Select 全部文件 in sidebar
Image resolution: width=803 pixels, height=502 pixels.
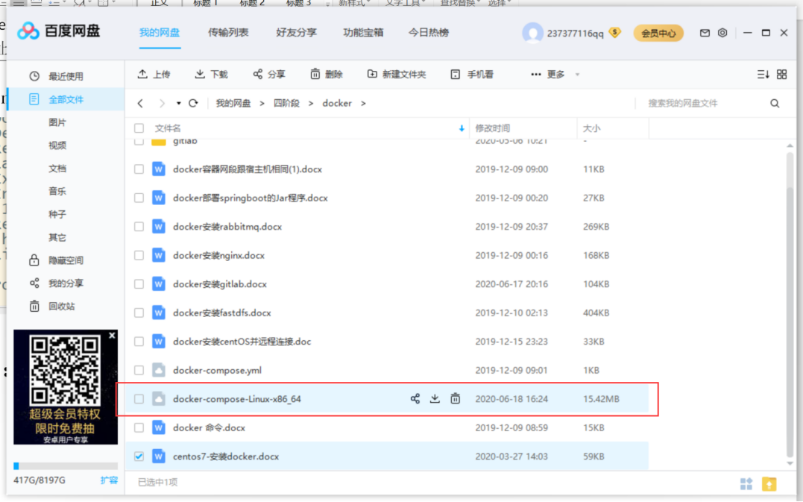[66, 99]
